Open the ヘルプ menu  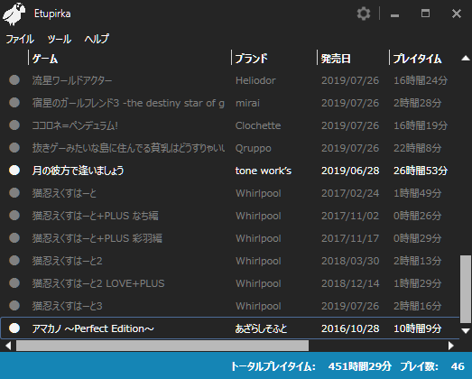pyautogui.click(x=97, y=39)
